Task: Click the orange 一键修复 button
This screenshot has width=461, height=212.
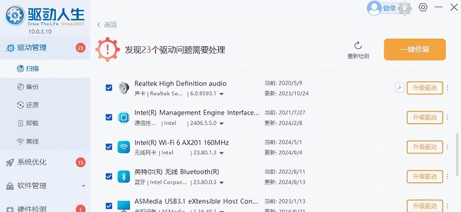Action: 415,50
